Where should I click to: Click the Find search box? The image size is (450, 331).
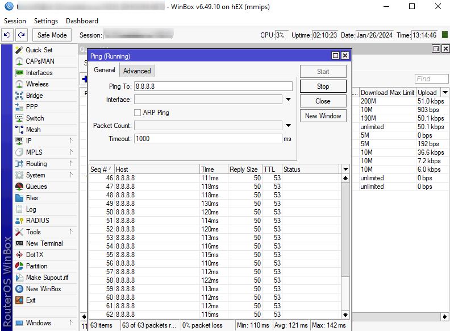tap(431, 78)
